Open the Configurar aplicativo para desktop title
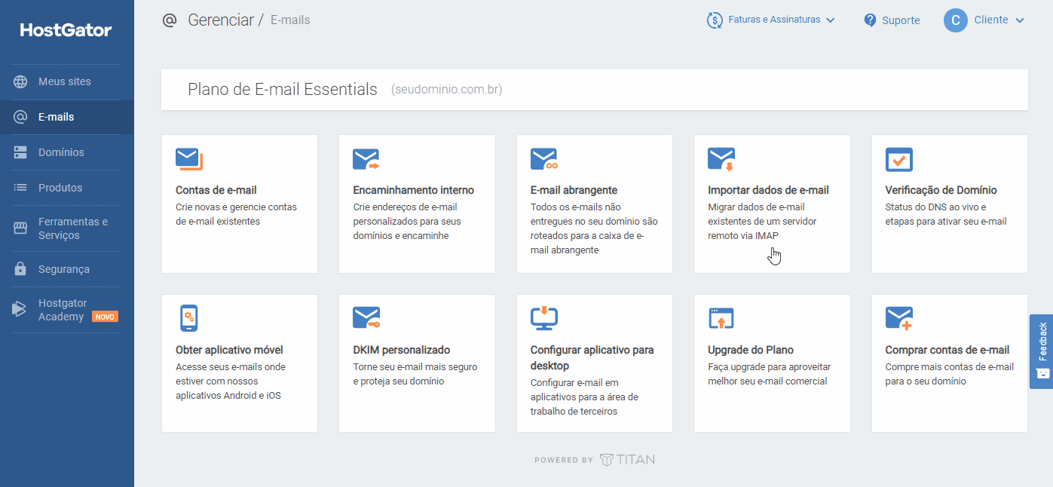 click(x=592, y=358)
